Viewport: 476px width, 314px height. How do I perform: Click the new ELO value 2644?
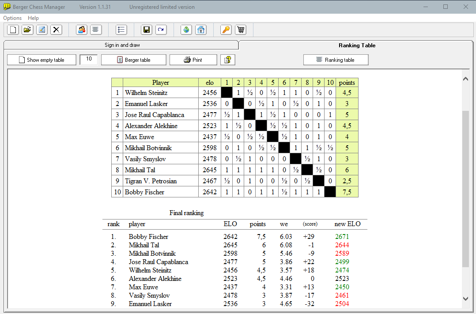[x=342, y=245]
